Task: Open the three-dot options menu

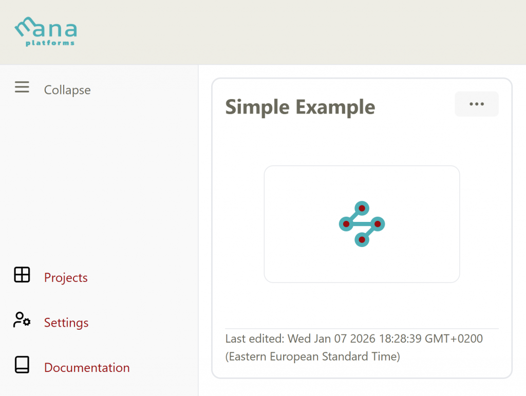Action: click(x=477, y=104)
